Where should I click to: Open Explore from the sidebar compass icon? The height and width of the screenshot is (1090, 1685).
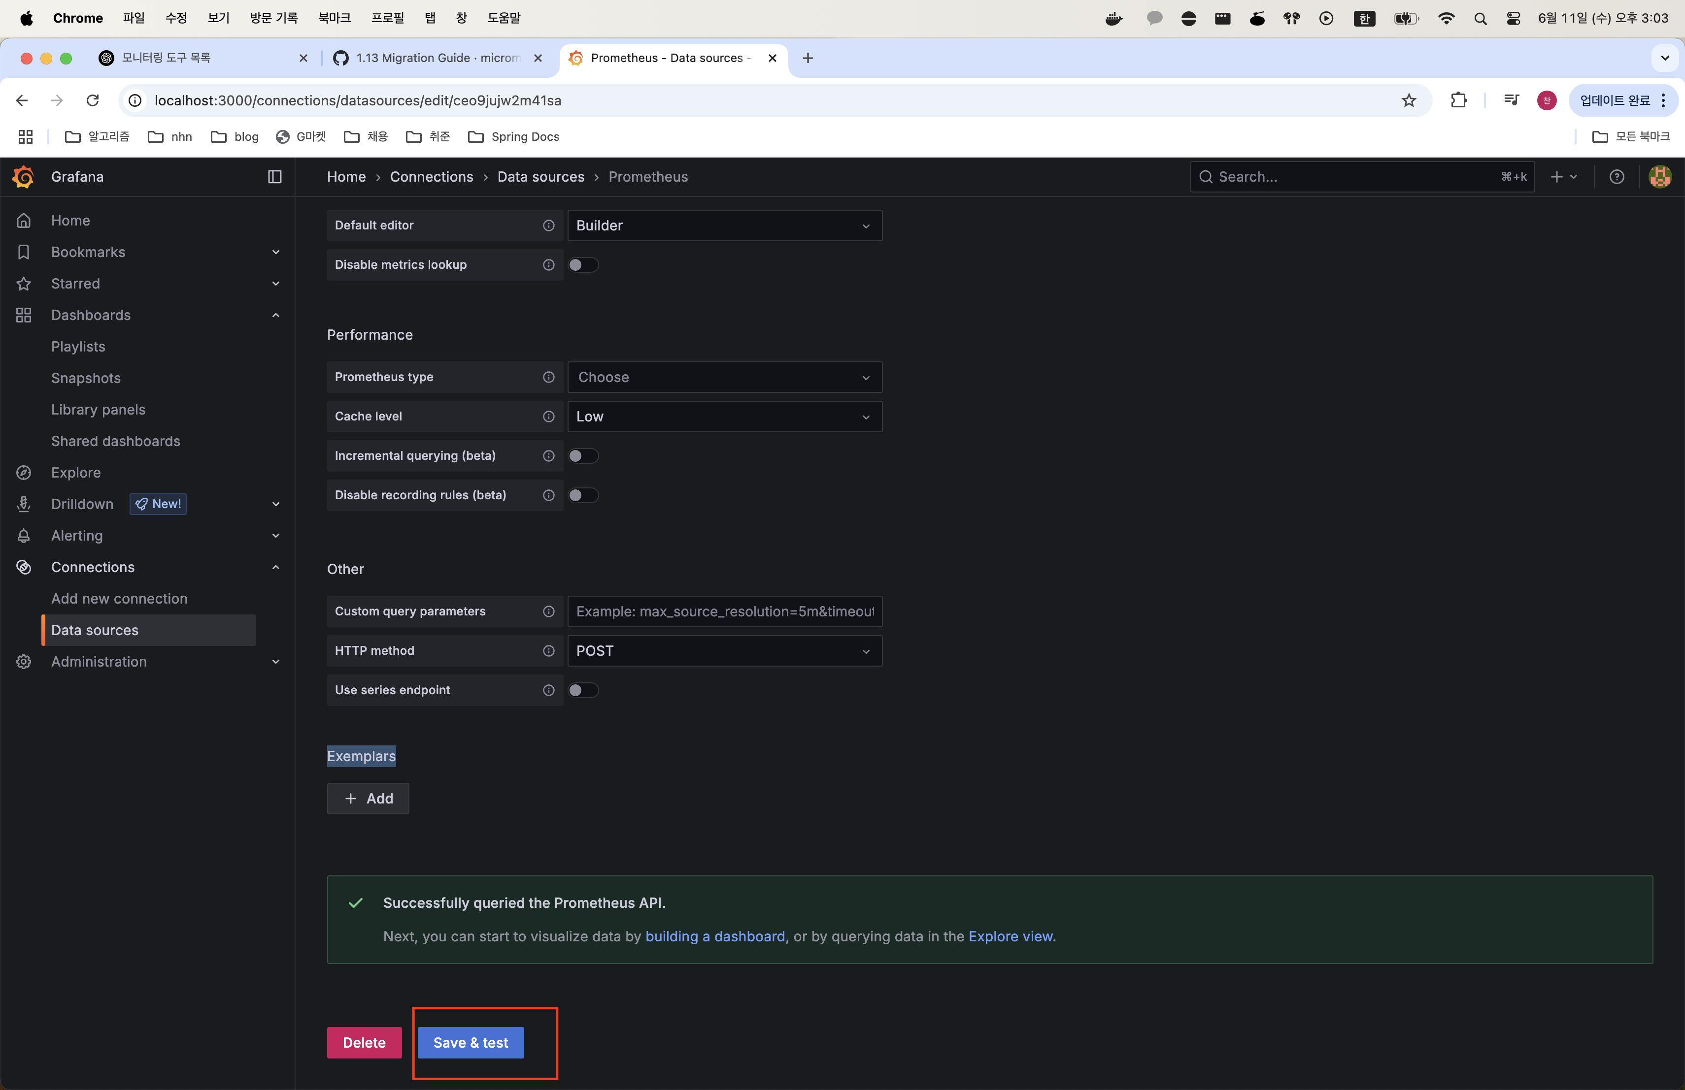[x=23, y=473]
